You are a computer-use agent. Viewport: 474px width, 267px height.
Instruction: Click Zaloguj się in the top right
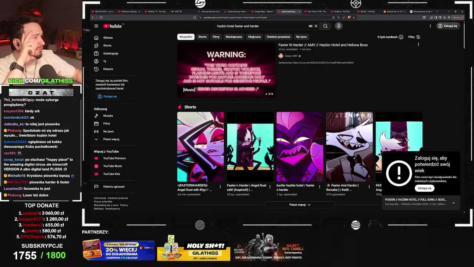coord(448,26)
